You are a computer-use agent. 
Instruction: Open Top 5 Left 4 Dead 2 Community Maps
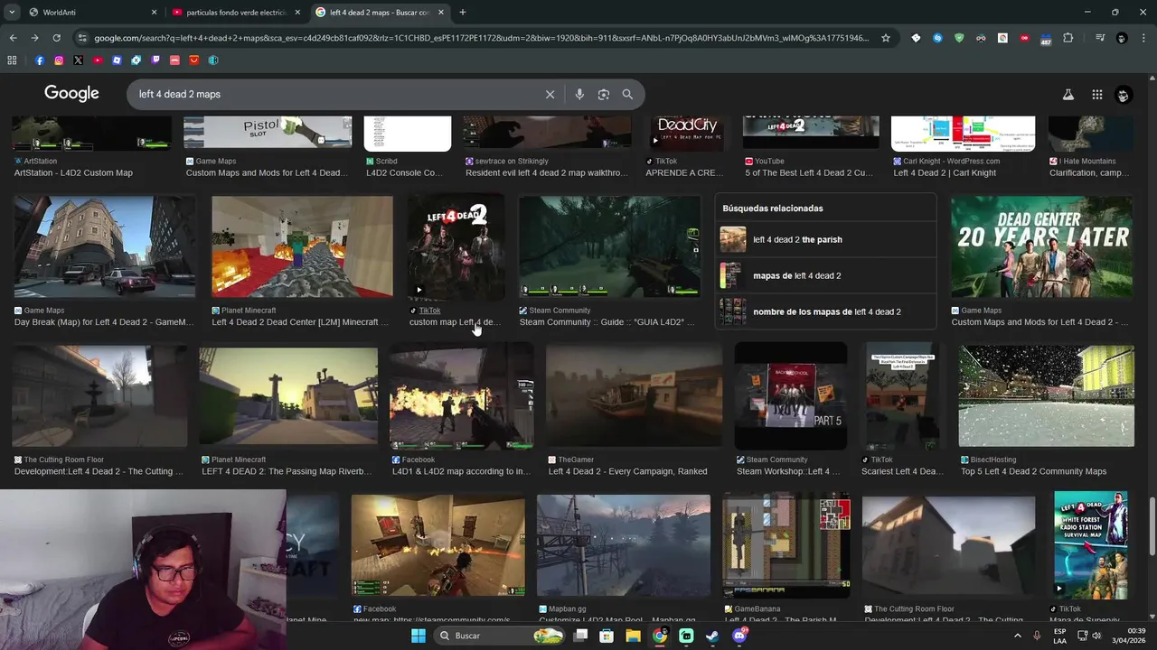click(1033, 471)
